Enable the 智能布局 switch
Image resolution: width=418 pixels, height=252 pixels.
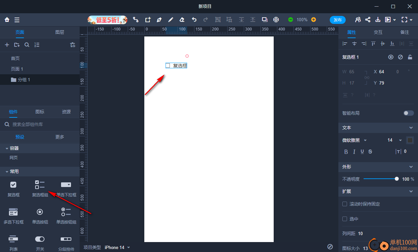[x=409, y=113]
